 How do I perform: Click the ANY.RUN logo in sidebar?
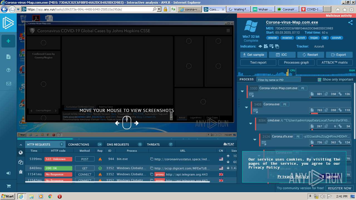point(8,23)
